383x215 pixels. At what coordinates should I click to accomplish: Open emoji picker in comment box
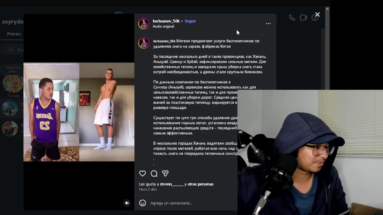[x=143, y=203]
